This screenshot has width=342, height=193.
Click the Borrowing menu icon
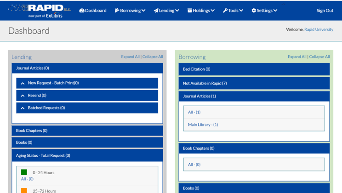tap(117, 11)
